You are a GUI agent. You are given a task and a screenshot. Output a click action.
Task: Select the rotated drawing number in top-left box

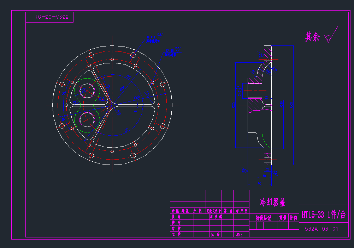tap(50, 17)
